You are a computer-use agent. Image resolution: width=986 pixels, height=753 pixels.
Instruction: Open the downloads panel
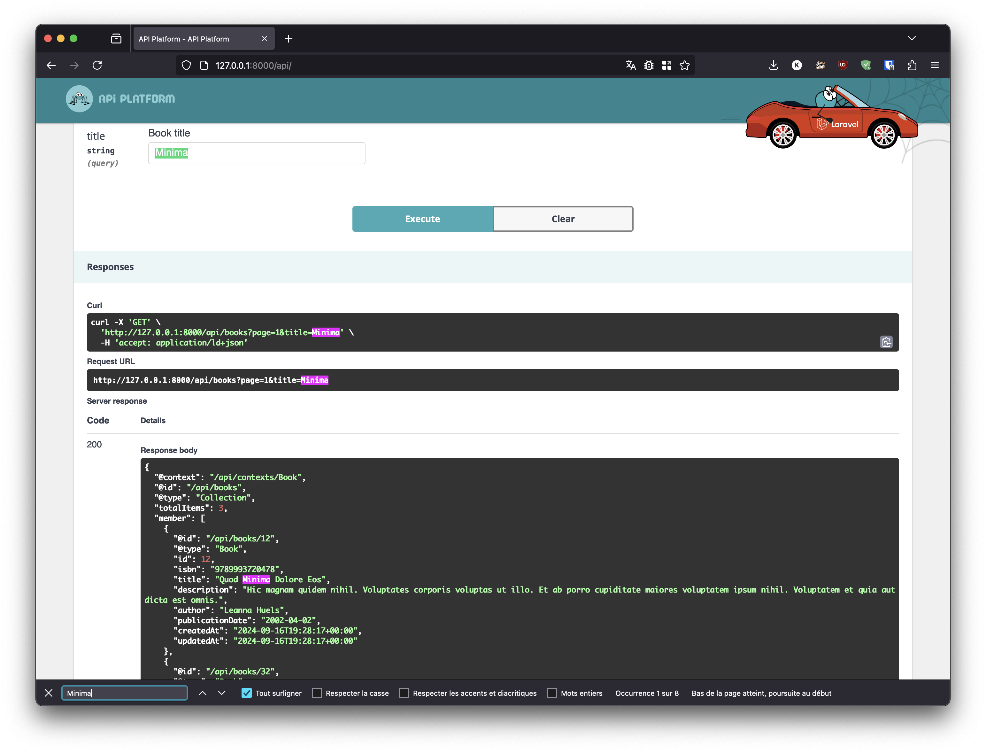point(773,66)
